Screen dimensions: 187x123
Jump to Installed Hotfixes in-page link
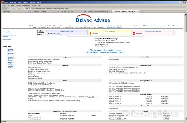tap(11, 67)
